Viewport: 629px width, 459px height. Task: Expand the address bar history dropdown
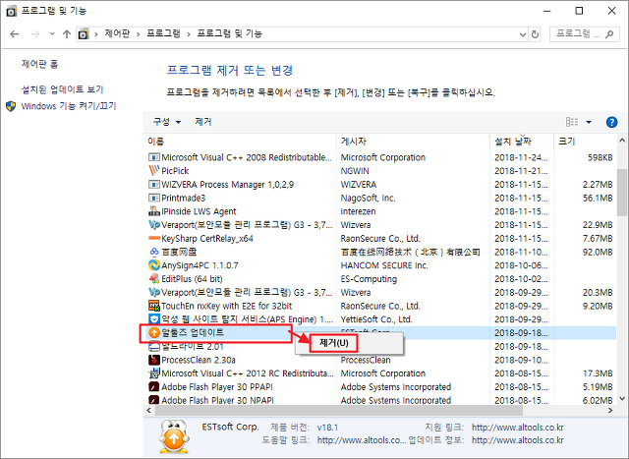522,34
